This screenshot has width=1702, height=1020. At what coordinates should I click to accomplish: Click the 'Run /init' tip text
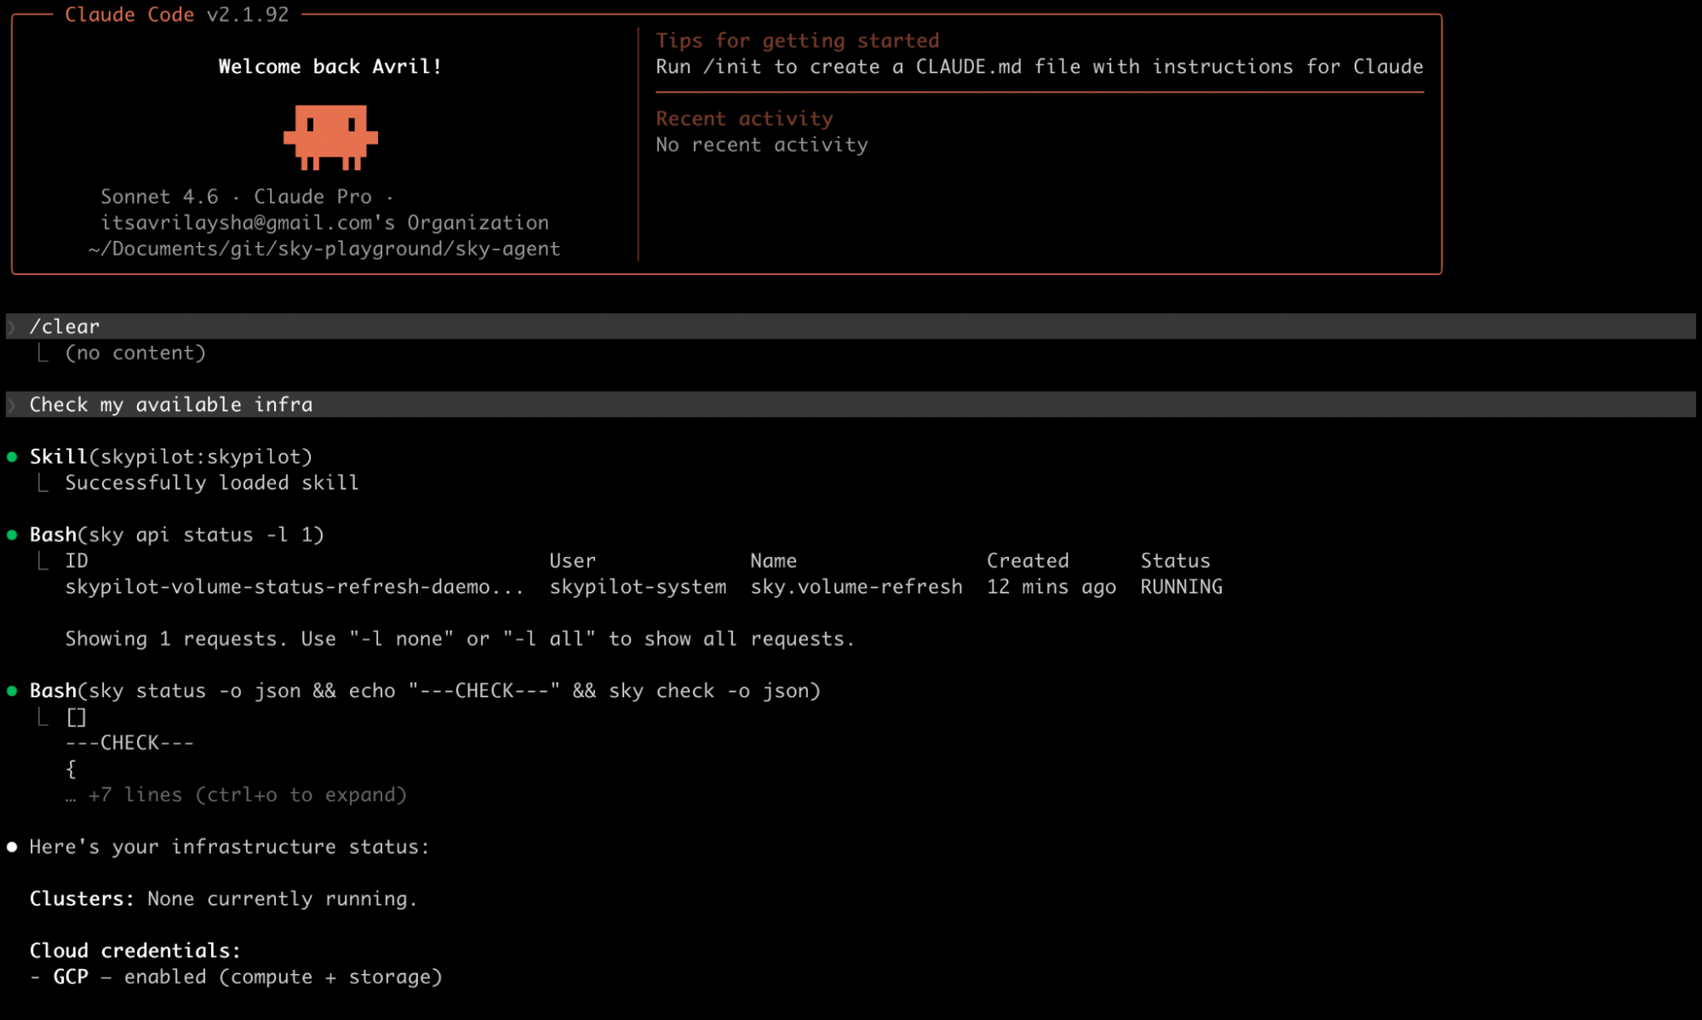[1038, 66]
